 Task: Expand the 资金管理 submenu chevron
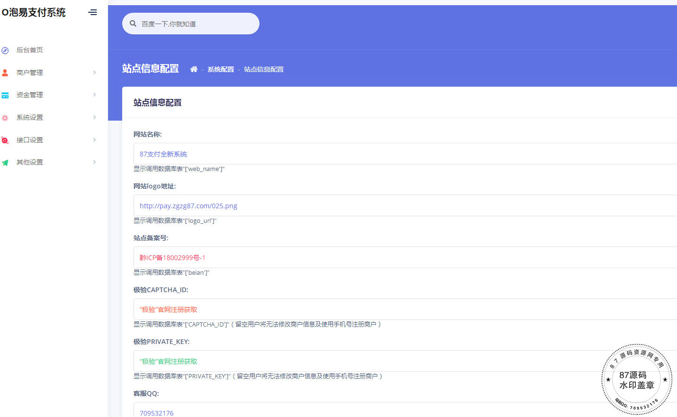94,95
